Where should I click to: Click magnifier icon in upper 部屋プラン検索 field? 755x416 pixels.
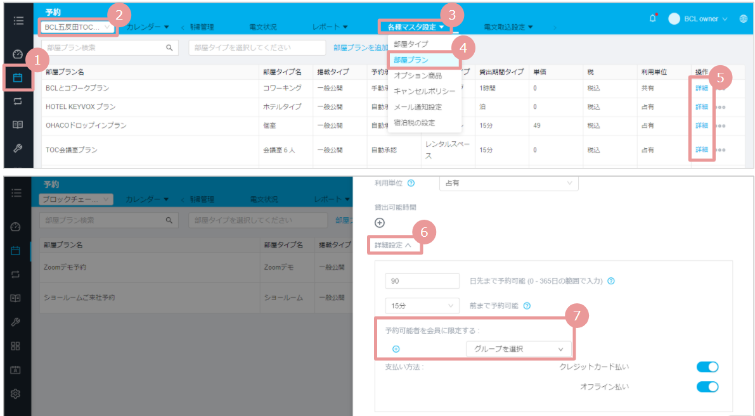169,47
